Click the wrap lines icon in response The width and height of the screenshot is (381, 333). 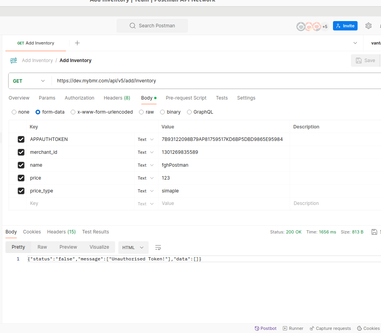(x=158, y=248)
